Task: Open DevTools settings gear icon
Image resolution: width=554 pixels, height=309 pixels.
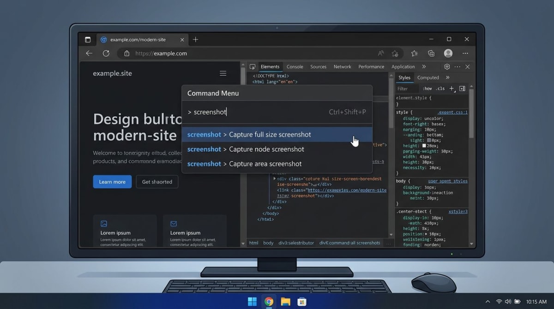Action: [x=447, y=67]
